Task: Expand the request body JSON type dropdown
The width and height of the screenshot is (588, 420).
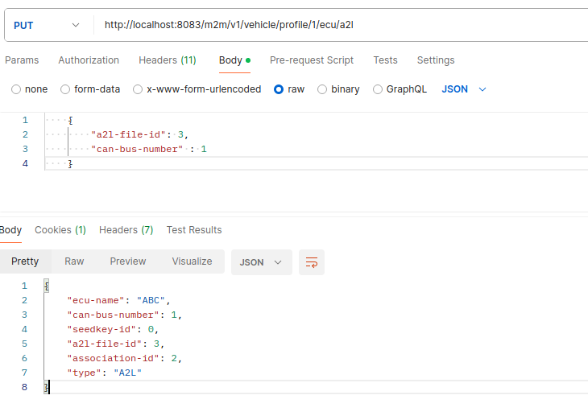Action: (464, 89)
